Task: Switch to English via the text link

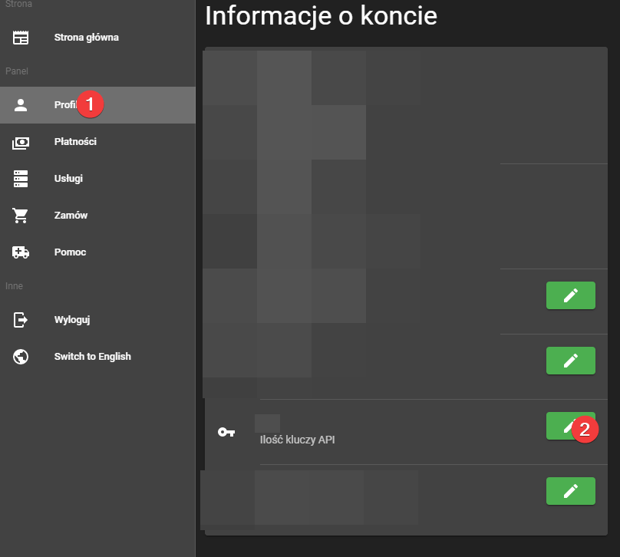Action: [92, 357]
